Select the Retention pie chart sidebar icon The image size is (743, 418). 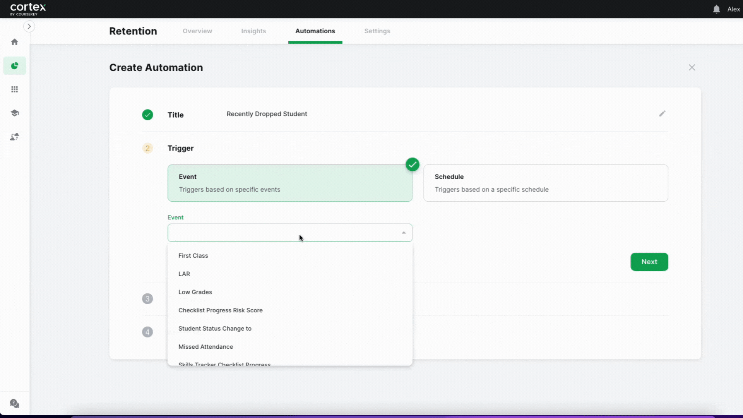[14, 66]
